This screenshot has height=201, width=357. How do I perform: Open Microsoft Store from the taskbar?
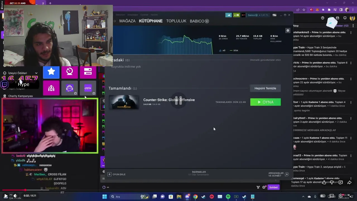[171, 197]
